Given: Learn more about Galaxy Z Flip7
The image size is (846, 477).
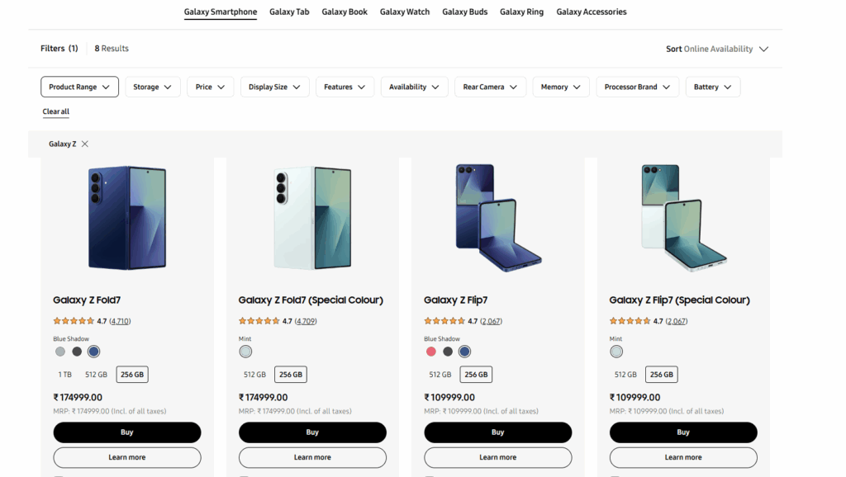Looking at the screenshot, I should (497, 457).
